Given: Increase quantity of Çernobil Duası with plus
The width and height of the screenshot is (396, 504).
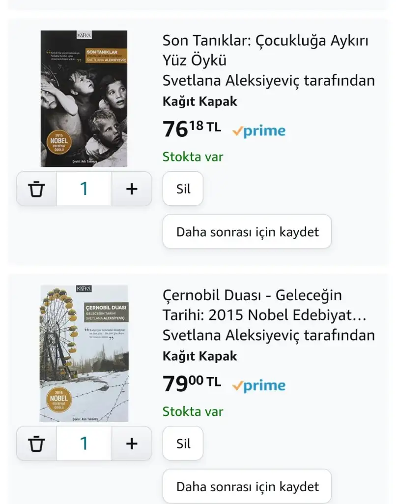Looking at the screenshot, I should coord(132,443).
